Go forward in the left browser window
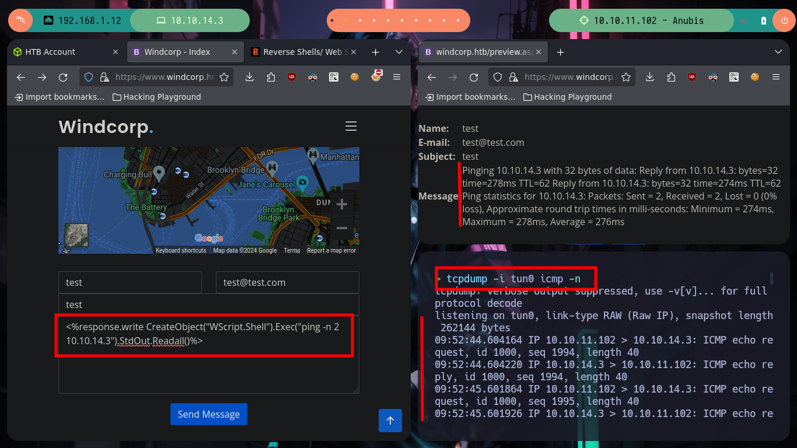 pyautogui.click(x=42, y=77)
